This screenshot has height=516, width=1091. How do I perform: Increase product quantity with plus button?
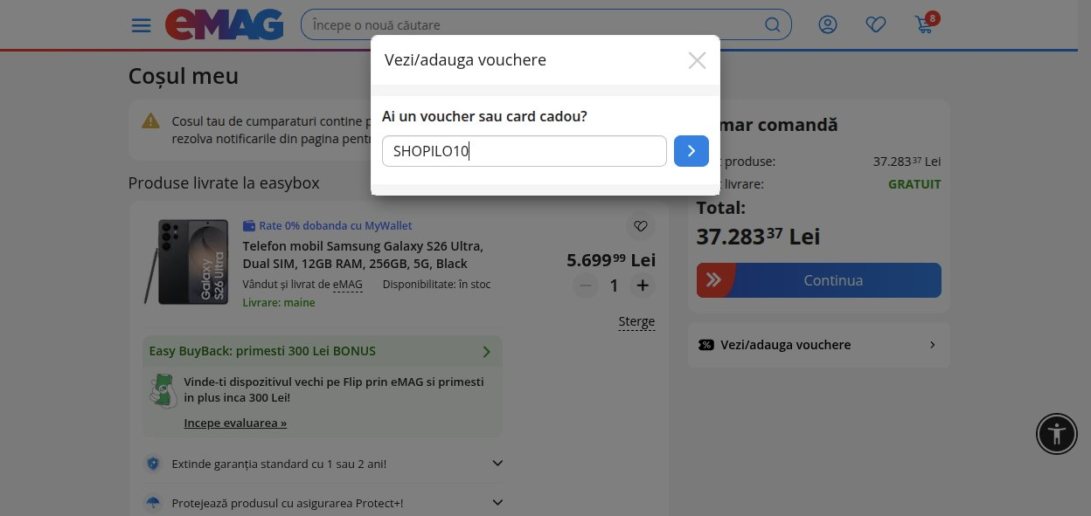[643, 286]
